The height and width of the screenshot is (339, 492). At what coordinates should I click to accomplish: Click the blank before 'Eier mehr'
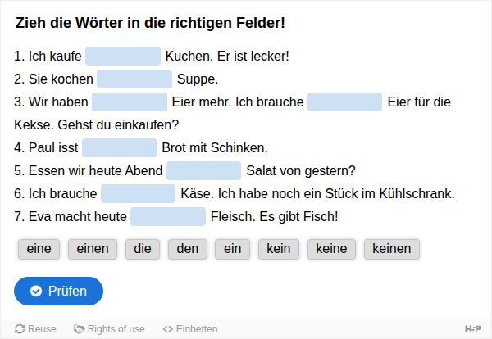[130, 102]
